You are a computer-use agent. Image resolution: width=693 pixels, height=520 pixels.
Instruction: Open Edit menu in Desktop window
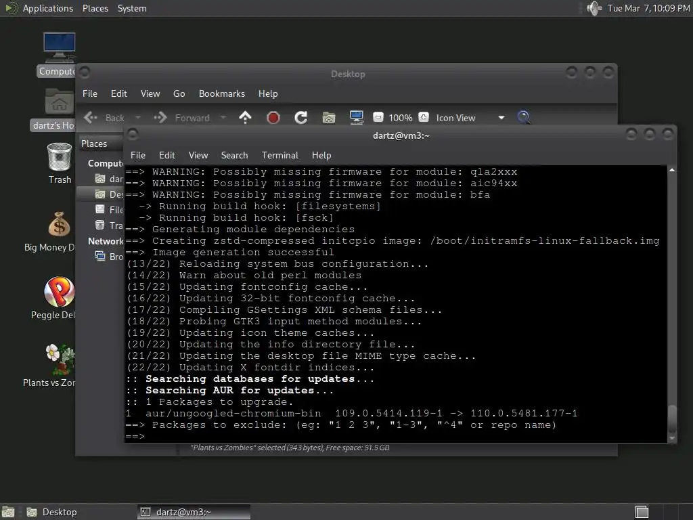coord(119,93)
